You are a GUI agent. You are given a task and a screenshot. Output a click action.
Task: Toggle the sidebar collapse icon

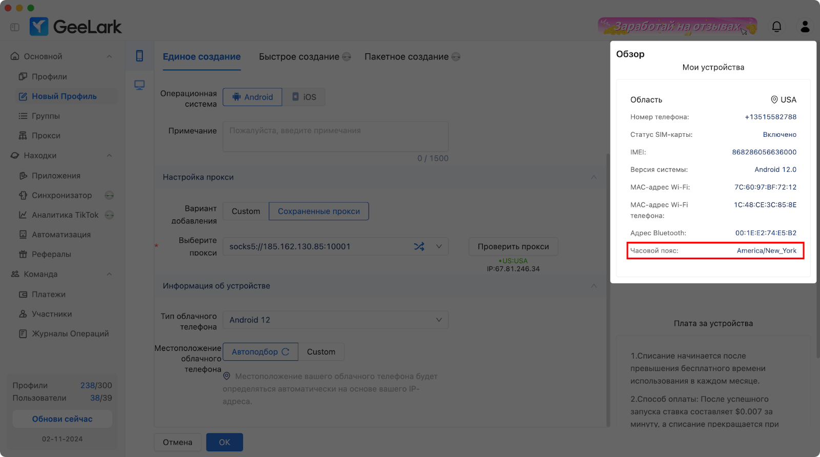[15, 27]
